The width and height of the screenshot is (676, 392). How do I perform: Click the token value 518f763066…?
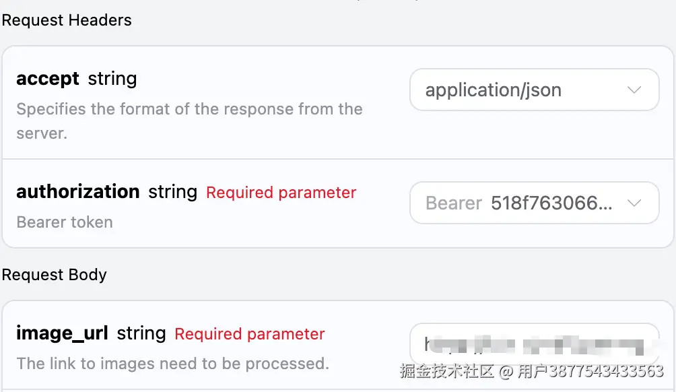point(551,203)
